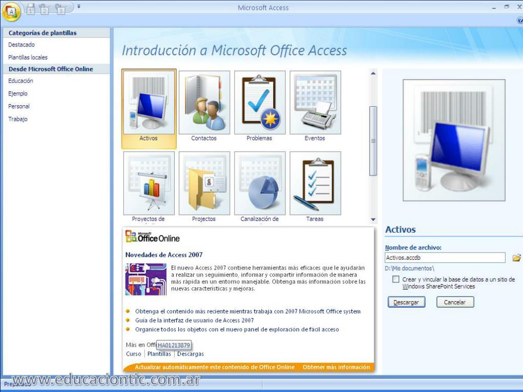Select the Proyectos de marketing template icon

149,183
